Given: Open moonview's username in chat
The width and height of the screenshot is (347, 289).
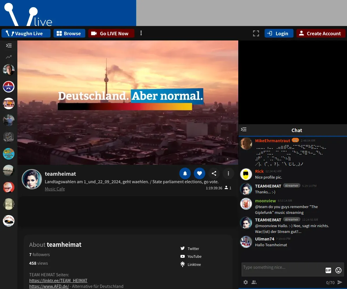Looking at the screenshot, I should 265,201.
